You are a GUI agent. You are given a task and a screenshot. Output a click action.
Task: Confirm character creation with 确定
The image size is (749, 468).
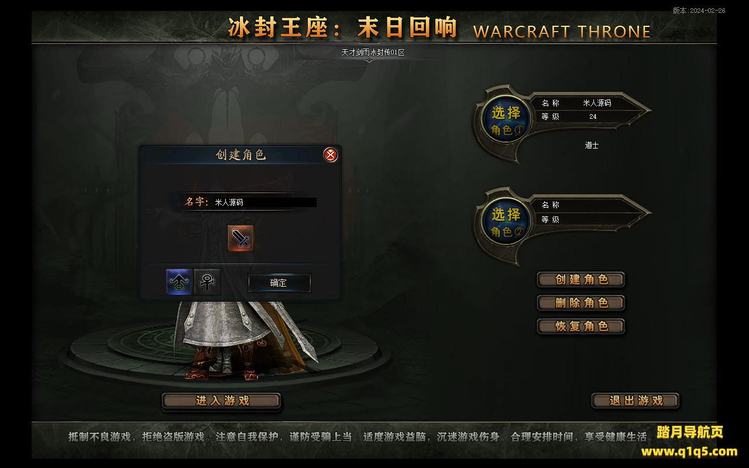[x=279, y=283]
